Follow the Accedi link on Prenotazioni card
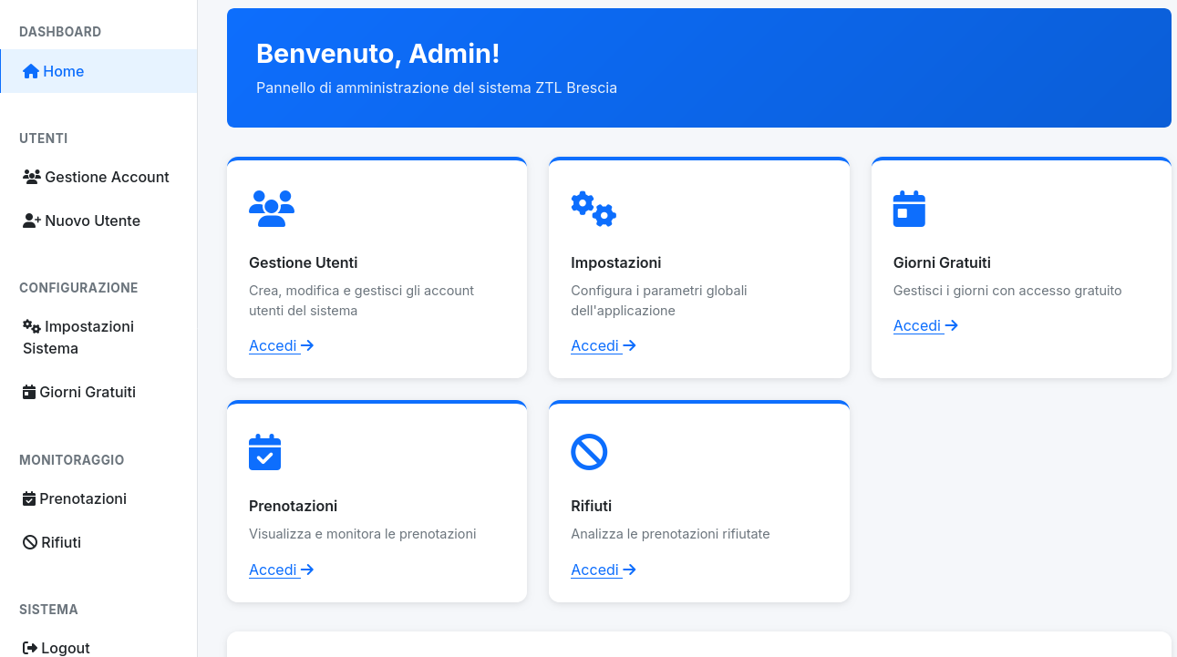The image size is (1177, 657). click(x=282, y=570)
